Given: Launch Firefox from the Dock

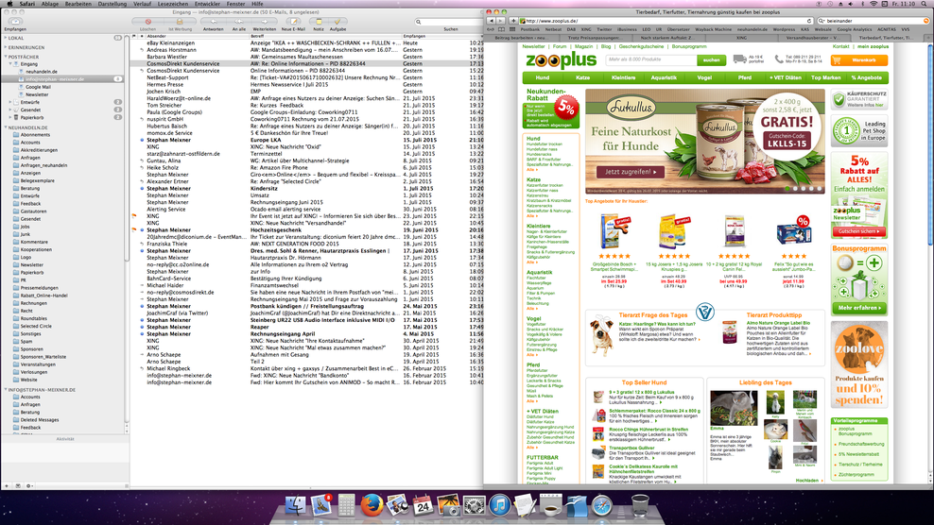Looking at the screenshot, I should (372, 505).
